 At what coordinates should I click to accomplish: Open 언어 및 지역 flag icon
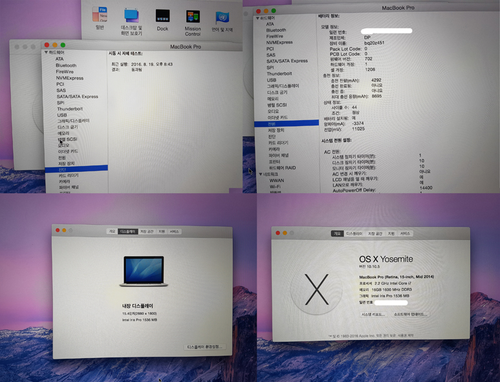pos(223,16)
